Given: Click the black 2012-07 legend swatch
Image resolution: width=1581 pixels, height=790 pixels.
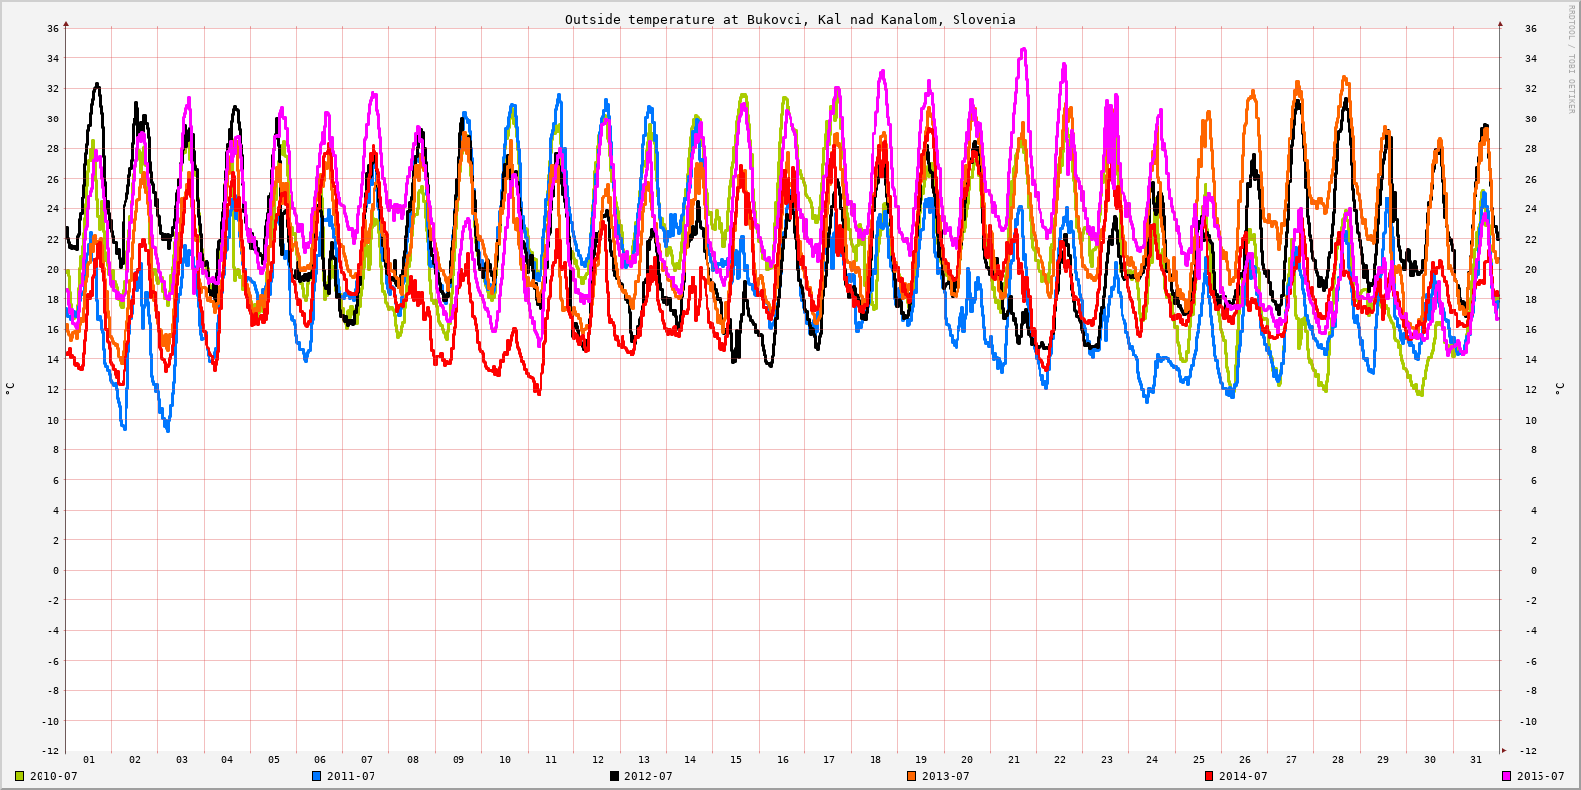Looking at the screenshot, I should (614, 776).
